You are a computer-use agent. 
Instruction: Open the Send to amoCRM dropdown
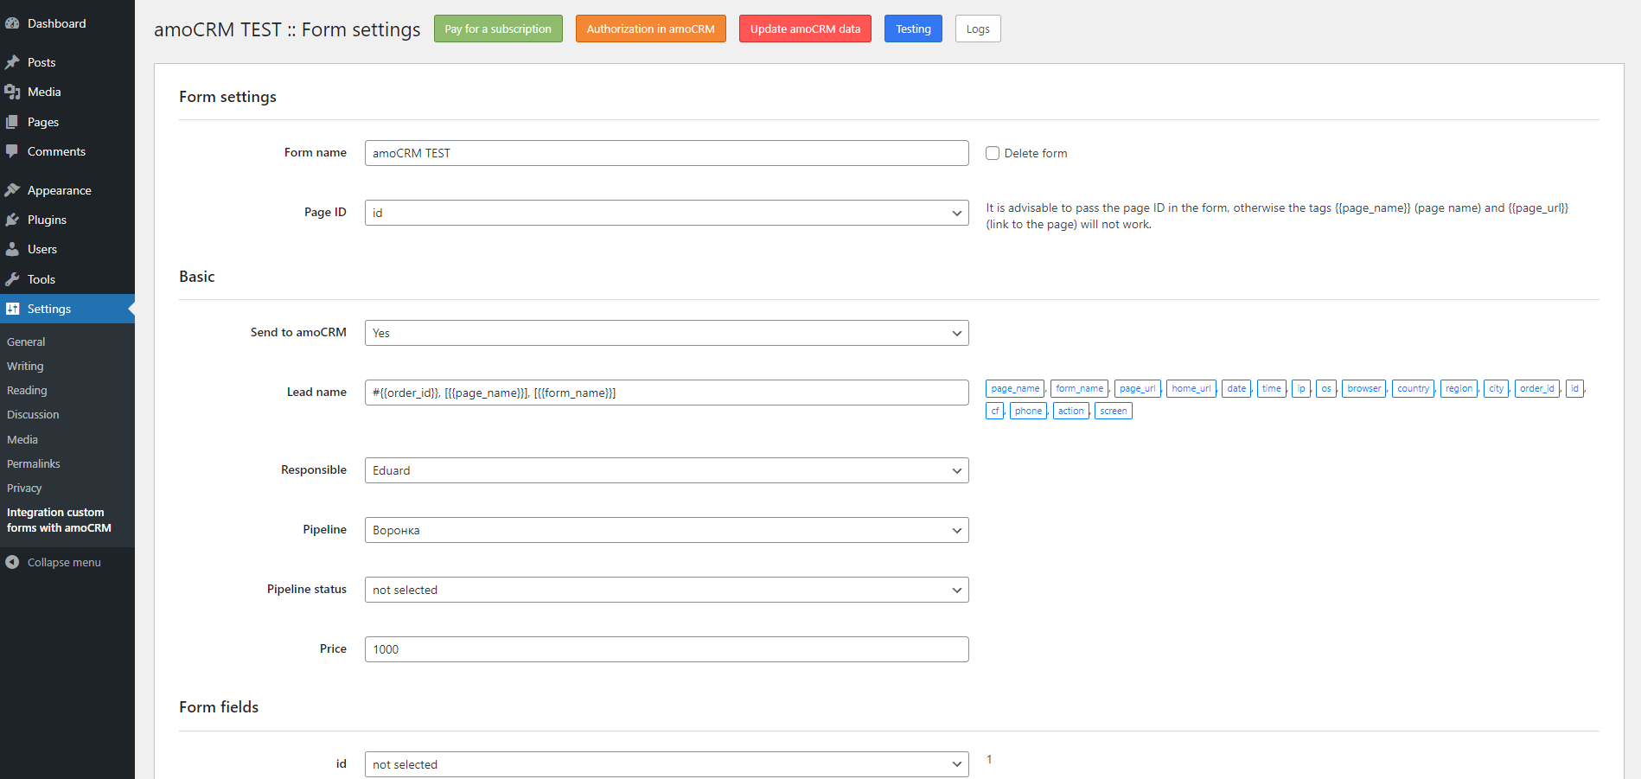point(667,333)
